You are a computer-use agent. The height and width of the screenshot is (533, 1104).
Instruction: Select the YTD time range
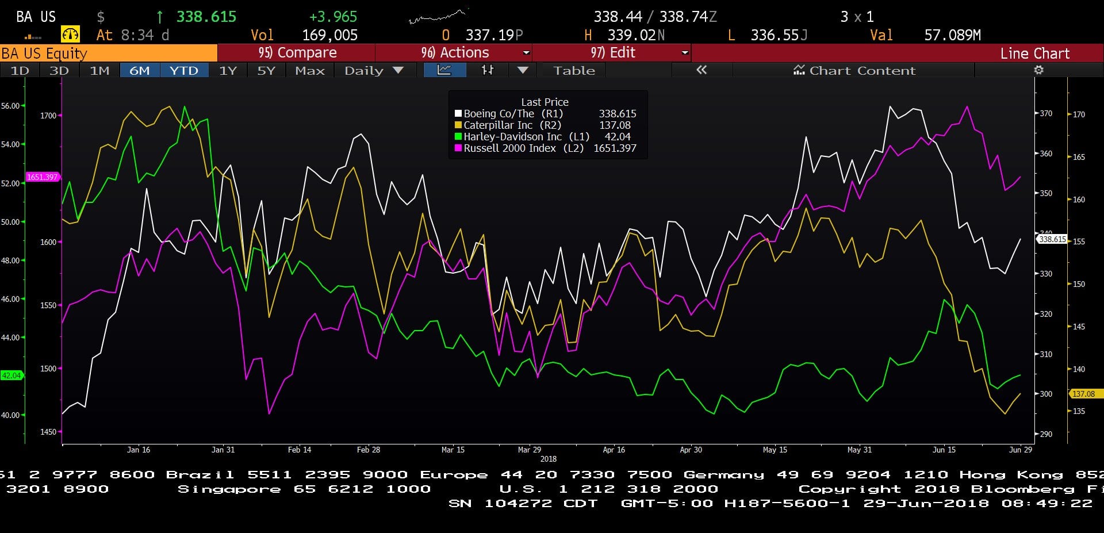[184, 70]
